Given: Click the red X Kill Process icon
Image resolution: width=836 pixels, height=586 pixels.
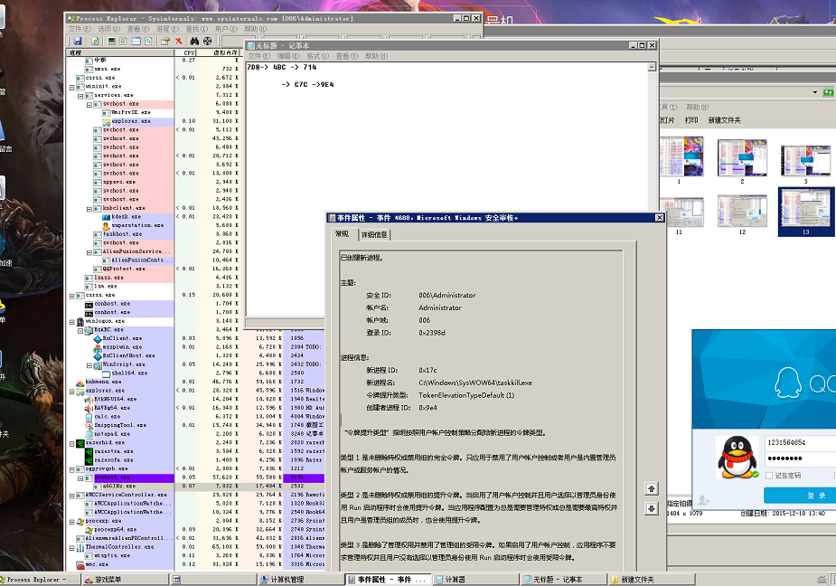Looking at the screenshot, I should pyautogui.click(x=179, y=41).
